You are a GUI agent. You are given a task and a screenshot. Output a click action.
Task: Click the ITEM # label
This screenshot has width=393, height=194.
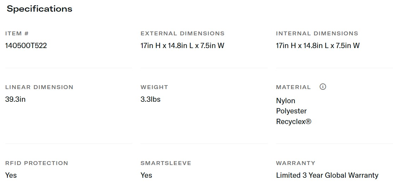click(17, 34)
